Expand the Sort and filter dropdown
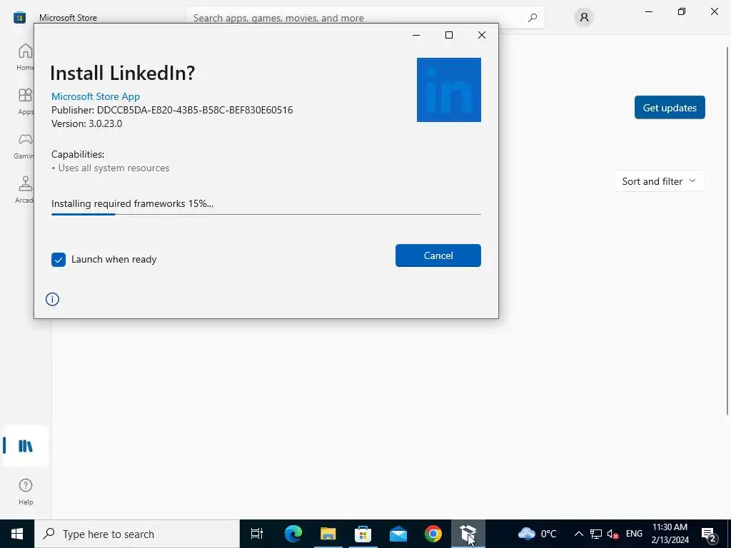Image resolution: width=731 pixels, height=548 pixels. [x=659, y=181]
